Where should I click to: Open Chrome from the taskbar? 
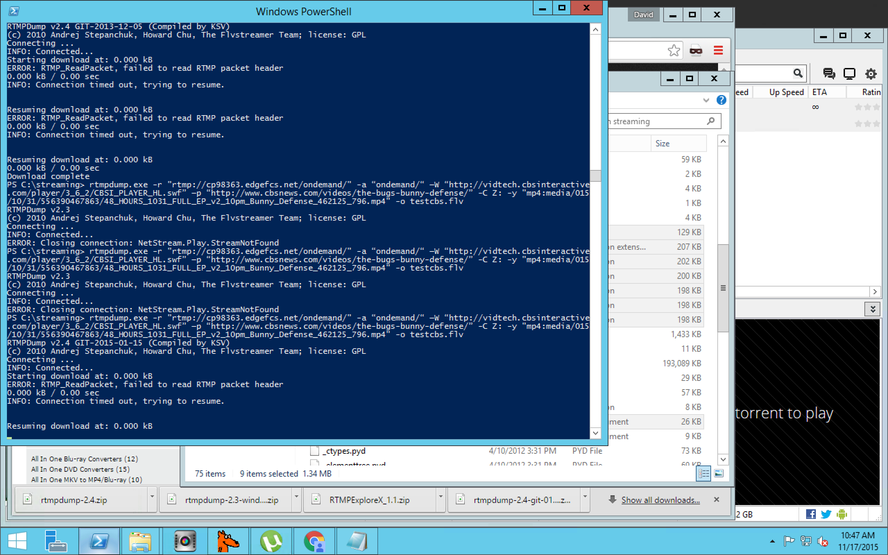click(314, 541)
